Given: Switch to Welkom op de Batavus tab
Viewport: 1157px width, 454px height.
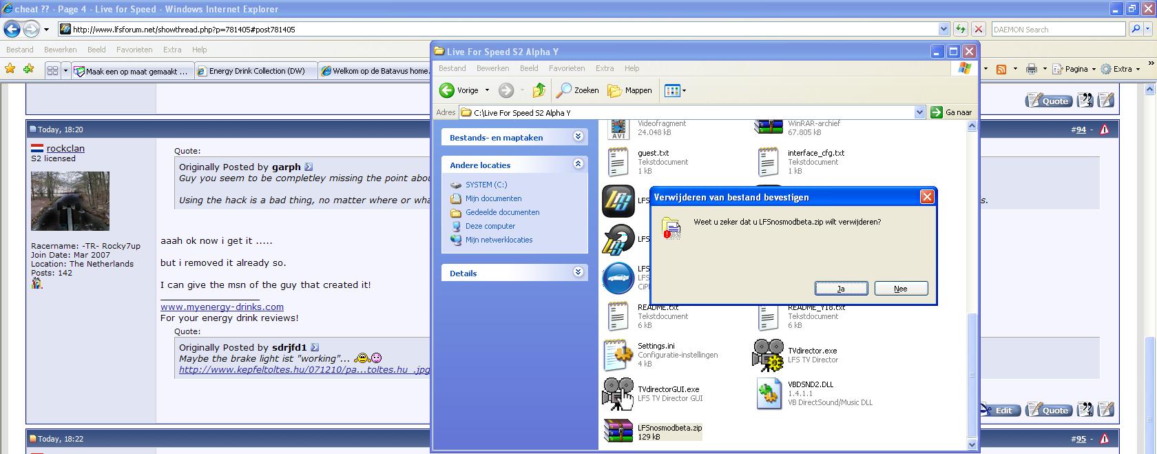Looking at the screenshot, I should (375, 71).
